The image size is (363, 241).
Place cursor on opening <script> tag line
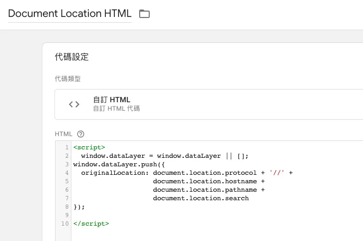coord(89,147)
